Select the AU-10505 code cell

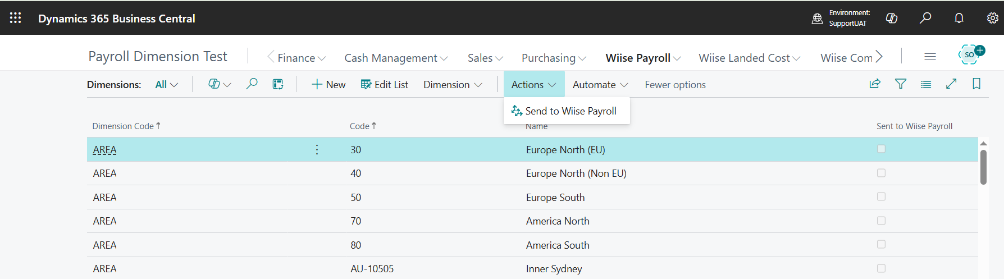tap(372, 269)
